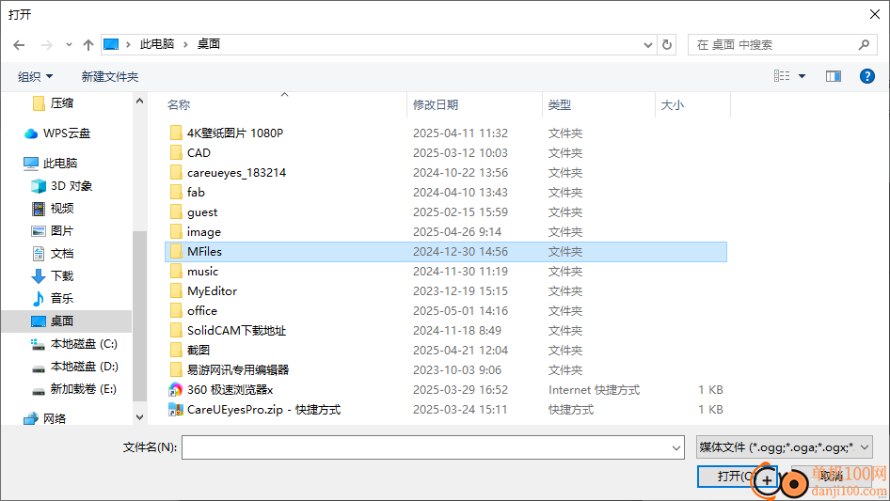This screenshot has width=890, height=501.
Task: Click the address bar computer icon
Action: pos(111,44)
